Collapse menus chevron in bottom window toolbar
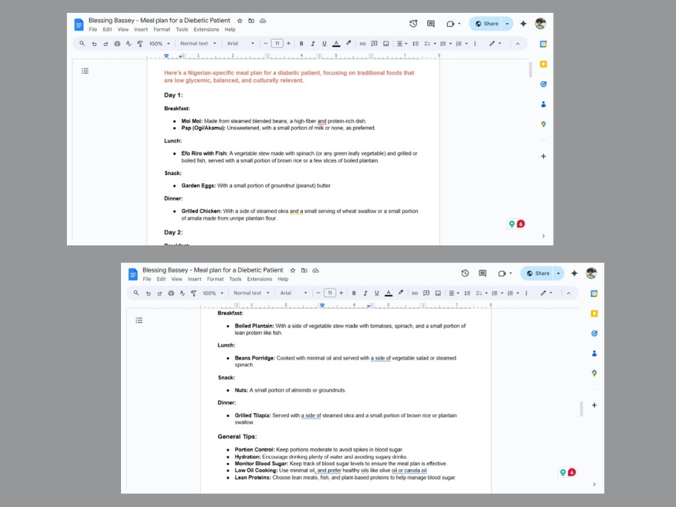676x507 pixels. pos(569,293)
